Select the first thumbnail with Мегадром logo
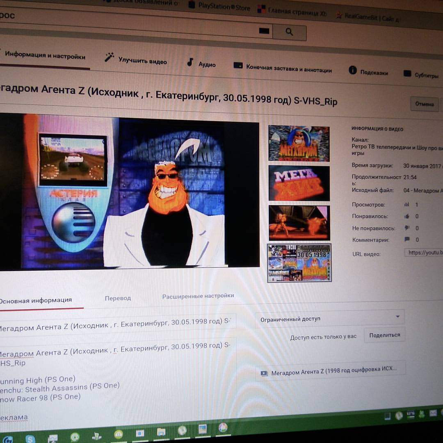 click(x=299, y=144)
